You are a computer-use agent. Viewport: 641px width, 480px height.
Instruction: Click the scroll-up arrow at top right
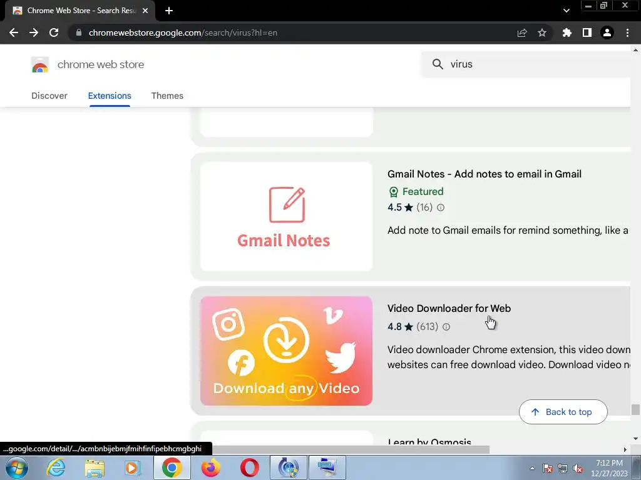tap(635, 50)
